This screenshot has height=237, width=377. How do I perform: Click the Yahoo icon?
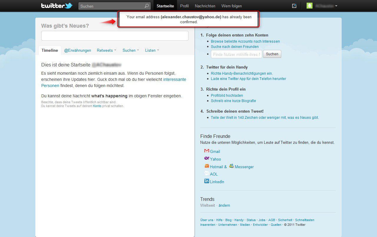pyautogui.click(x=207, y=158)
